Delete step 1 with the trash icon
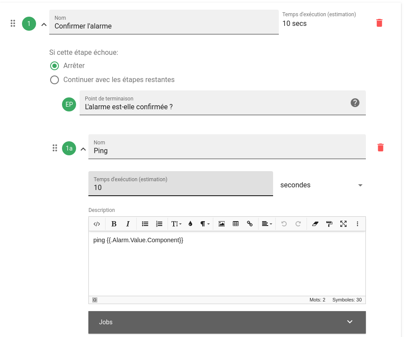Viewport: 405px width, 337px height. 379,23
